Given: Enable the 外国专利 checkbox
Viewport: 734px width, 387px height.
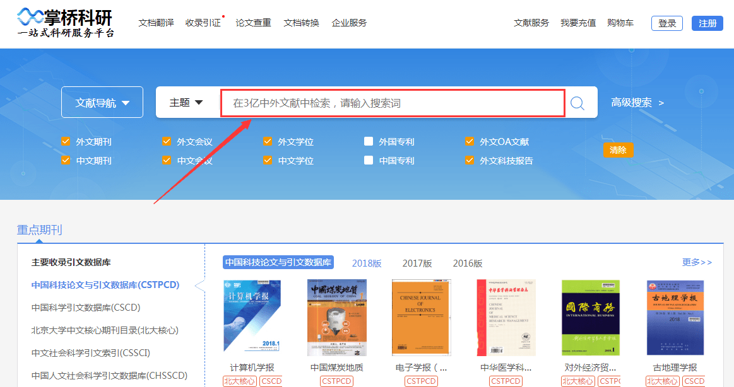Looking at the screenshot, I should [x=369, y=142].
